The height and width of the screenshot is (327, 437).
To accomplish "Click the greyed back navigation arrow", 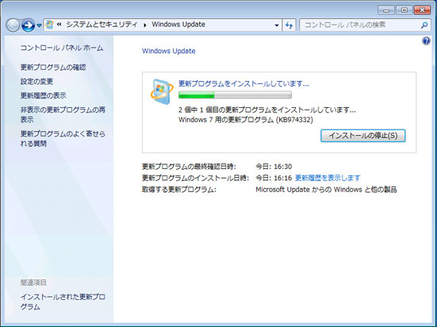I will click(x=13, y=25).
